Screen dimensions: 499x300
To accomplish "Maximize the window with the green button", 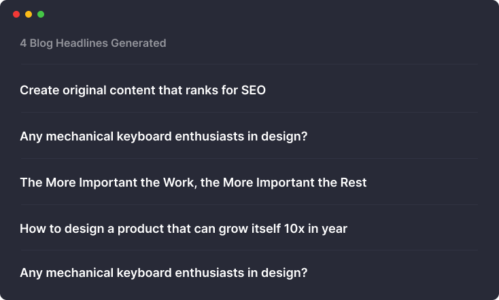I will [41, 14].
